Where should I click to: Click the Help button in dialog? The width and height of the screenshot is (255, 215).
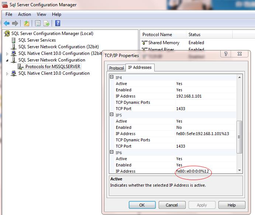click(x=232, y=205)
